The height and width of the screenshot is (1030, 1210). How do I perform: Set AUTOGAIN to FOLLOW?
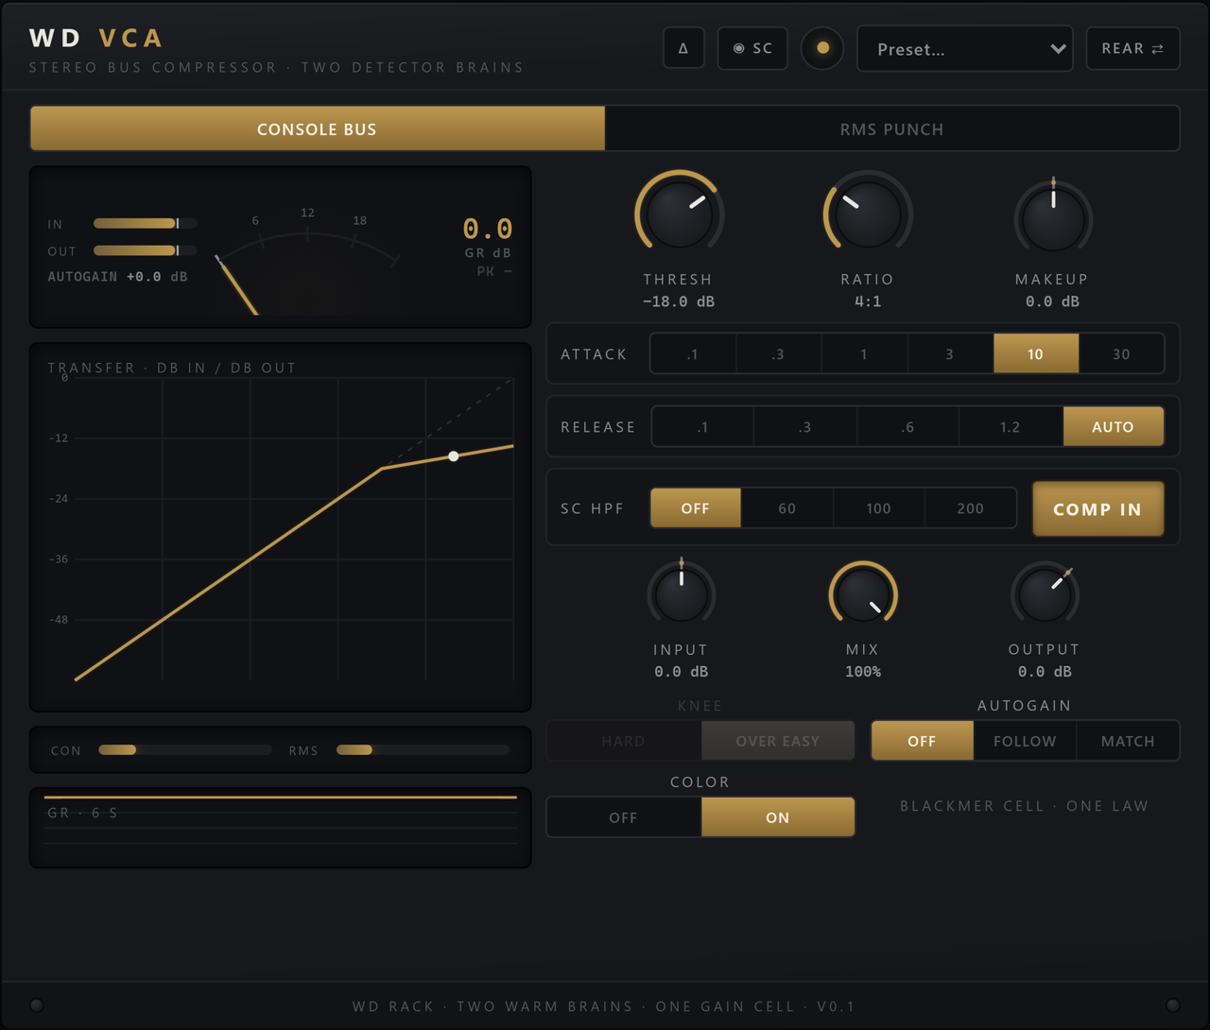click(x=1025, y=741)
